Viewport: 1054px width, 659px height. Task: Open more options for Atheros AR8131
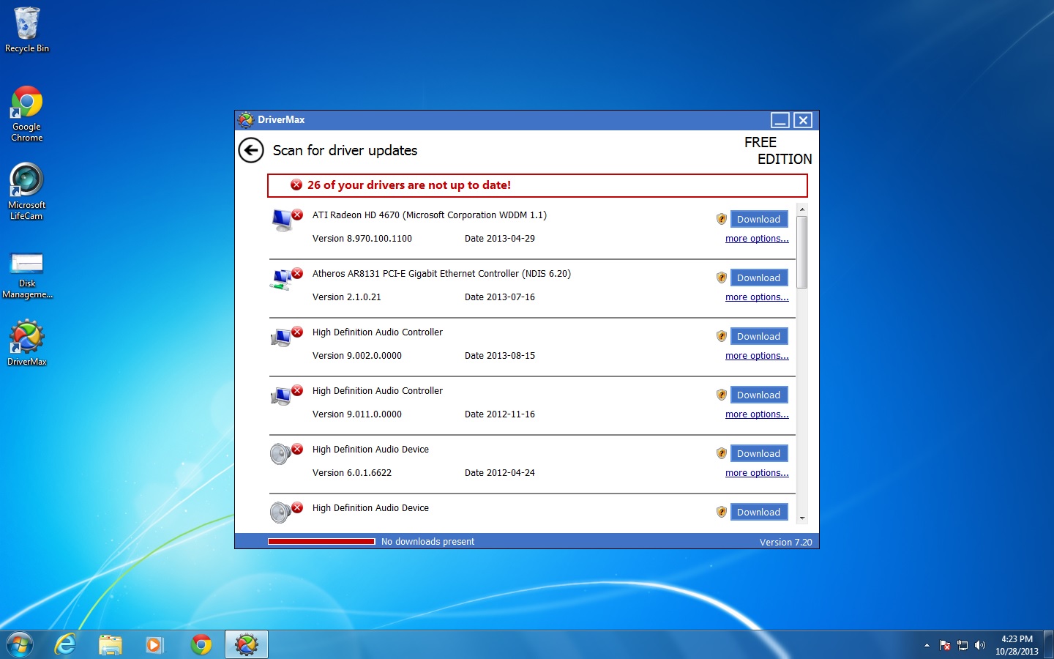[x=757, y=297]
